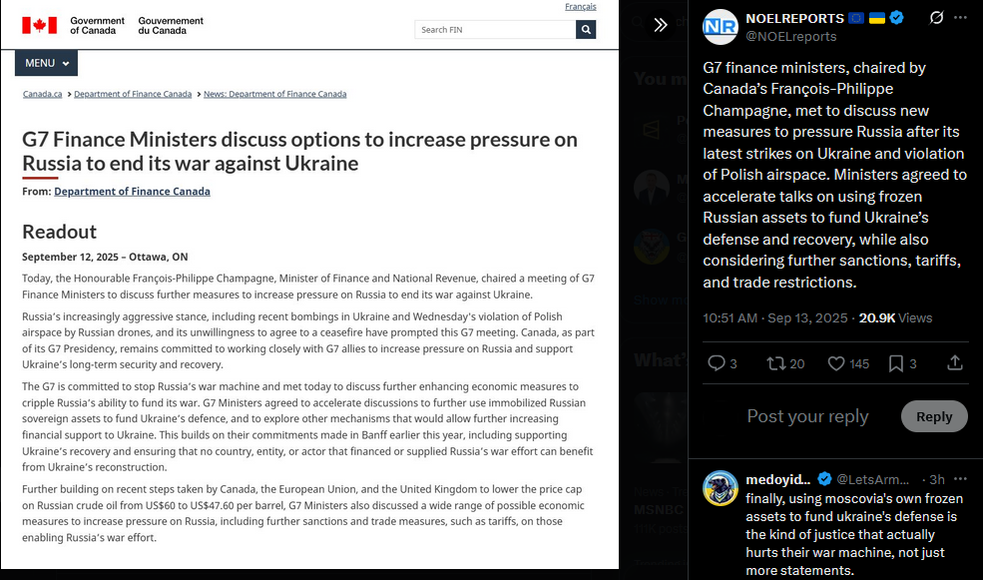Image resolution: width=983 pixels, height=580 pixels.
Task: Click the G7 Finance Ministers article headline
Action: coord(299,151)
